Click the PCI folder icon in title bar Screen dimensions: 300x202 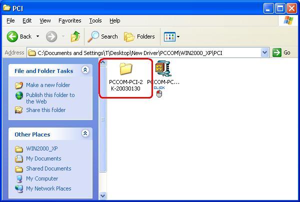coord(7,8)
